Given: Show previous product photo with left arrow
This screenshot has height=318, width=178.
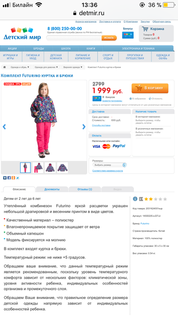Looking at the screenshot, I should click(4, 127).
